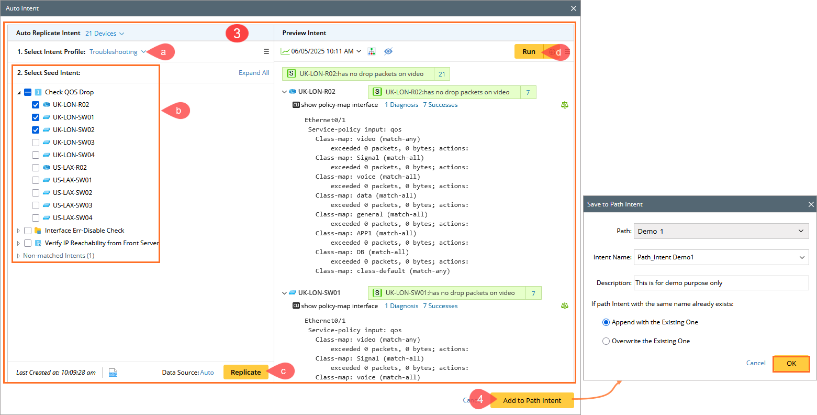The image size is (817, 415).
Task: Click the trend chart icon beside the date
Action: click(x=285, y=51)
